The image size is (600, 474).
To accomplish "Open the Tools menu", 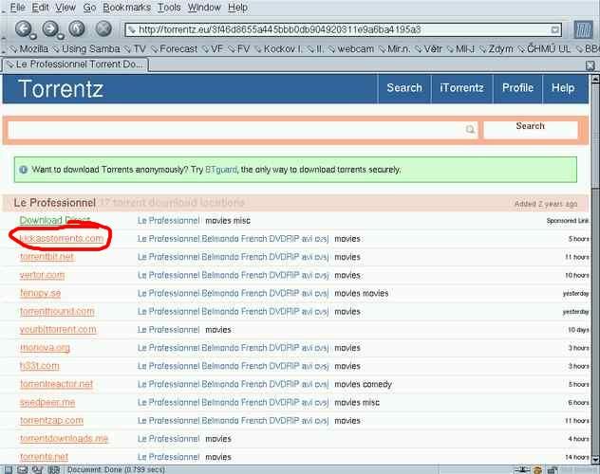I will coord(169,8).
